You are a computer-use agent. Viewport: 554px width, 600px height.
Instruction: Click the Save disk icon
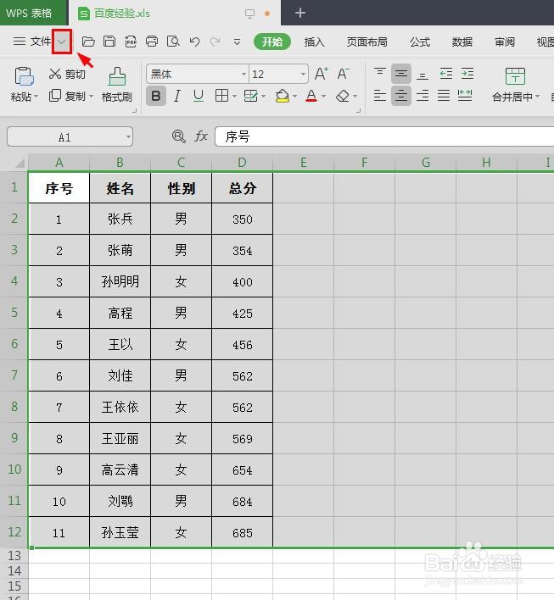pos(109,42)
